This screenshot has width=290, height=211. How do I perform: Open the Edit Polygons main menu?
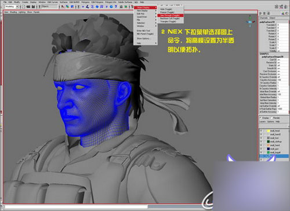(x=97, y=2)
